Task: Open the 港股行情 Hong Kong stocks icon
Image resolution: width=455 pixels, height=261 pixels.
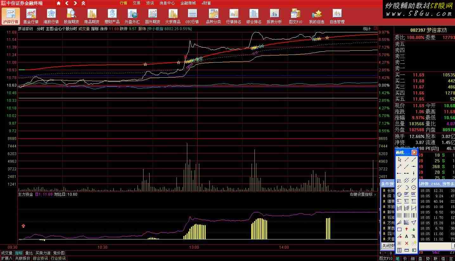Action: (x=51, y=16)
